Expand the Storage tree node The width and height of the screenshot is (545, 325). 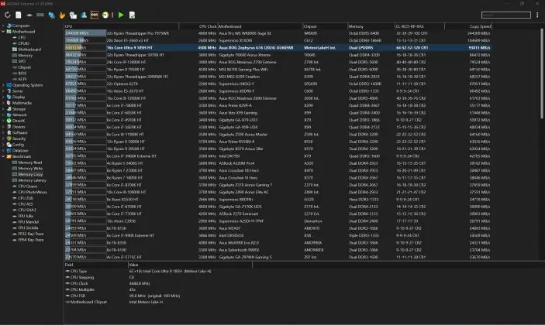(x=3, y=109)
